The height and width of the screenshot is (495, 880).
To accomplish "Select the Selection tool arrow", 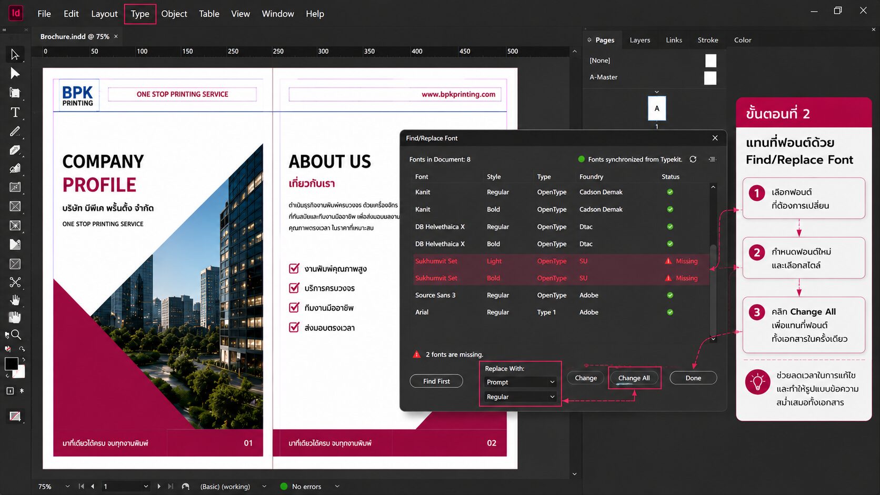I will click(15, 54).
